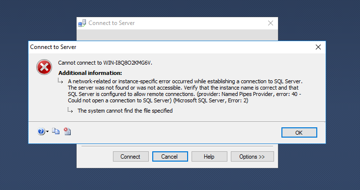Click arrow icon beside network-related error message

(x=60, y=81)
